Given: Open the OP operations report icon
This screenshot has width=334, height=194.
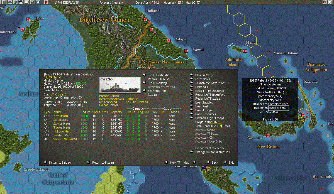Looking at the screenshot, I should click(27, 2).
